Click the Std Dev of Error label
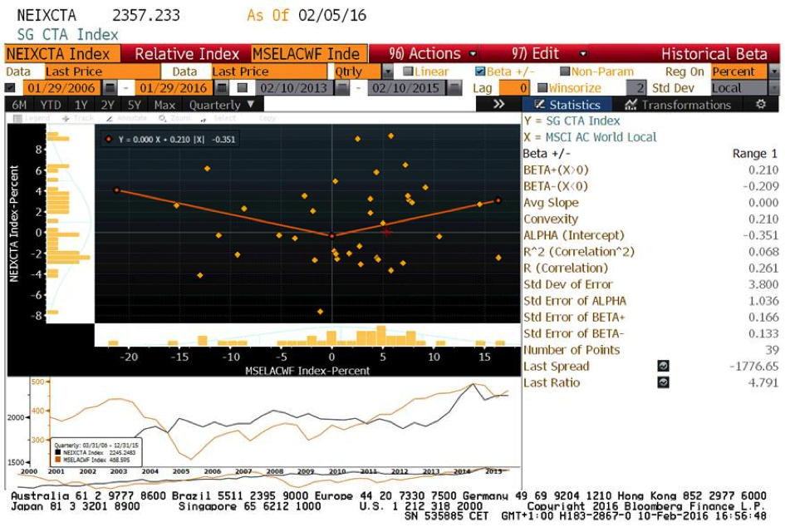This screenshot has height=527, width=785. point(567,284)
